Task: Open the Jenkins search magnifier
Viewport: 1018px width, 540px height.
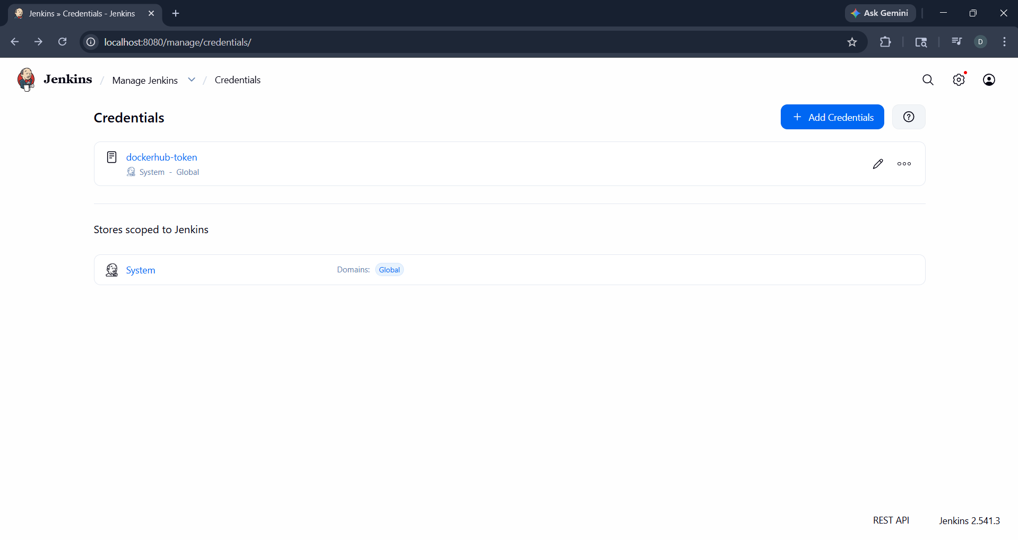Action: point(928,79)
